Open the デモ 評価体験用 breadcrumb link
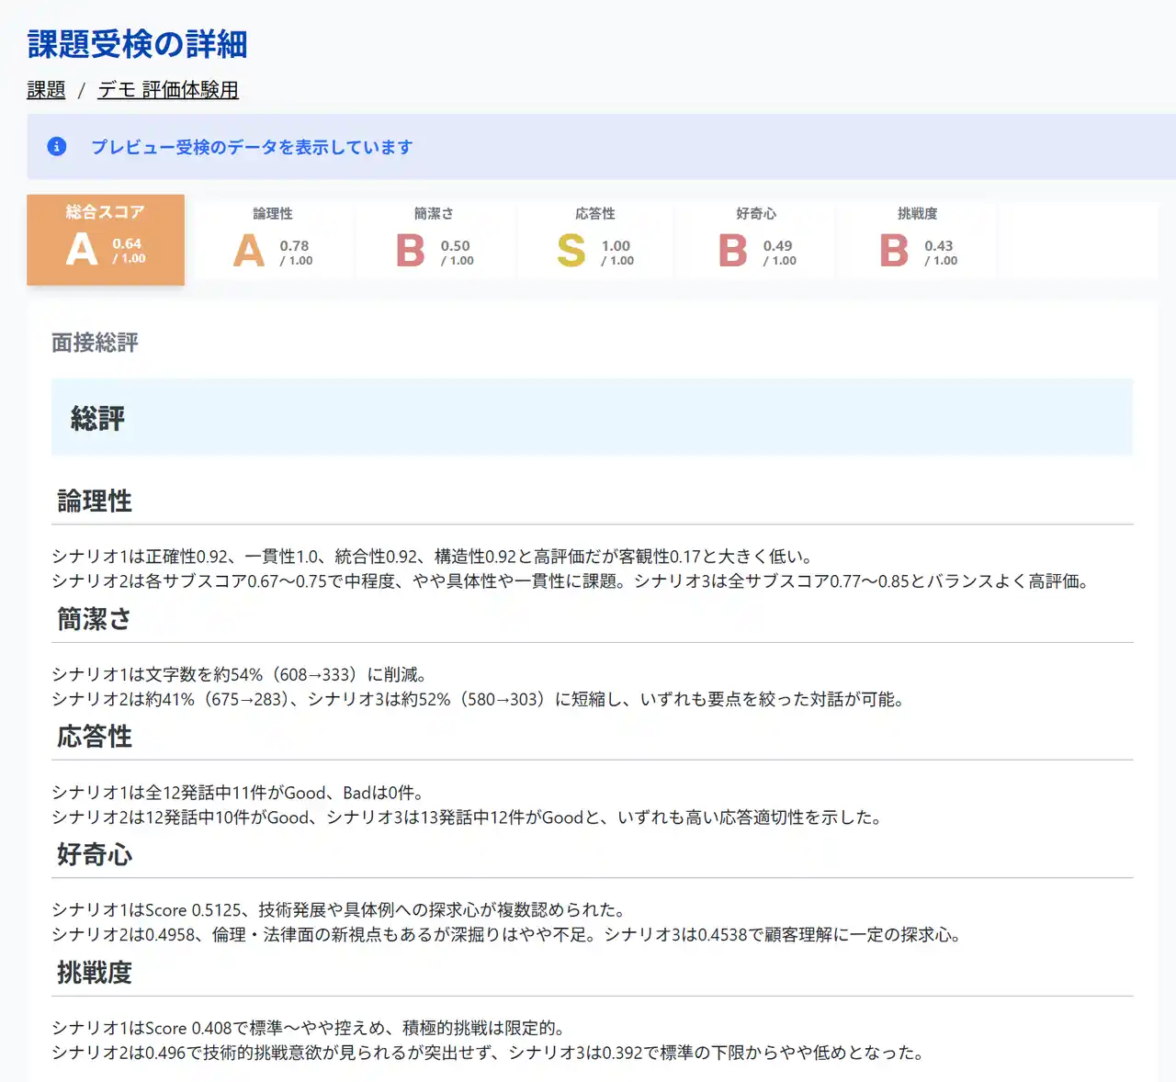This screenshot has width=1176, height=1082. [168, 90]
